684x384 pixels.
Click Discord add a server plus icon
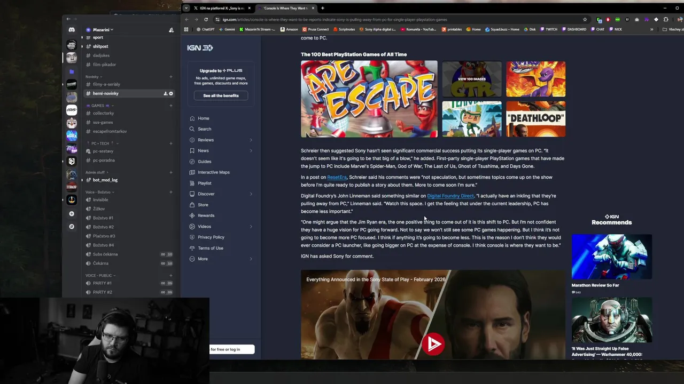(x=72, y=214)
